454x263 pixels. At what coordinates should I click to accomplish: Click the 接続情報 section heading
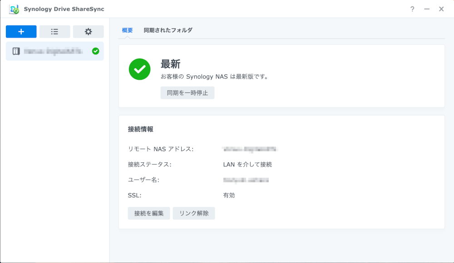click(140, 129)
